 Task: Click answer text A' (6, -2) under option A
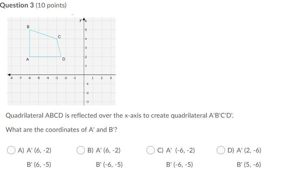pos(39,150)
